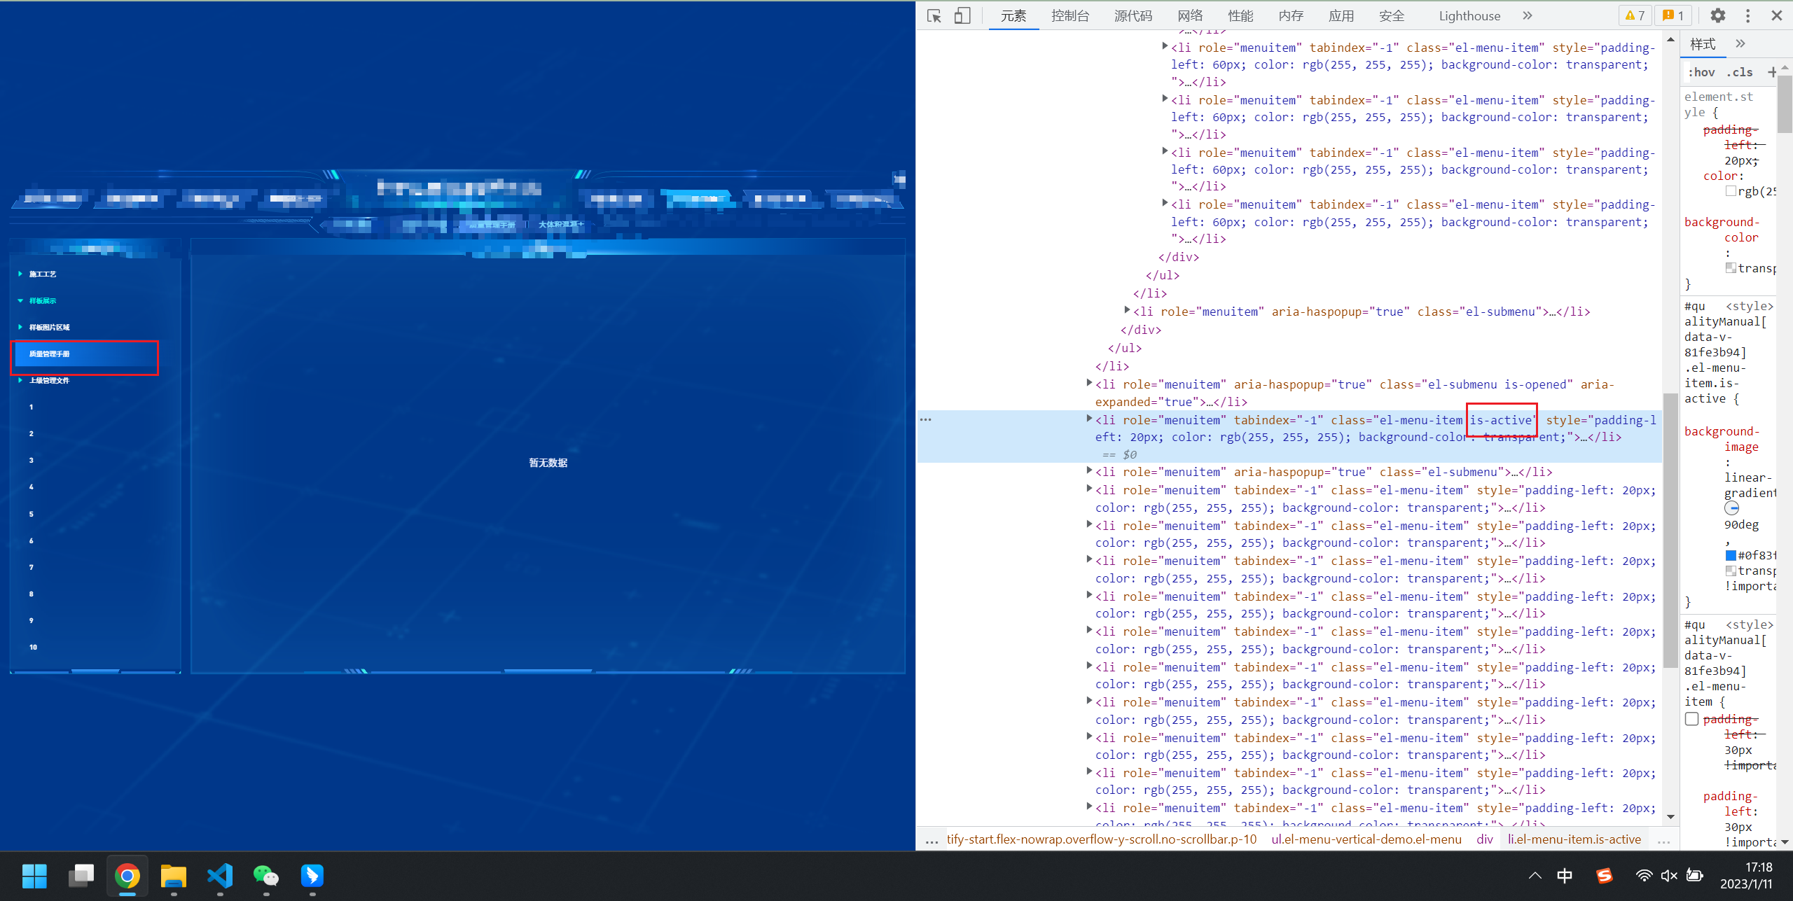Toggle the :hov element state panel

(1701, 72)
